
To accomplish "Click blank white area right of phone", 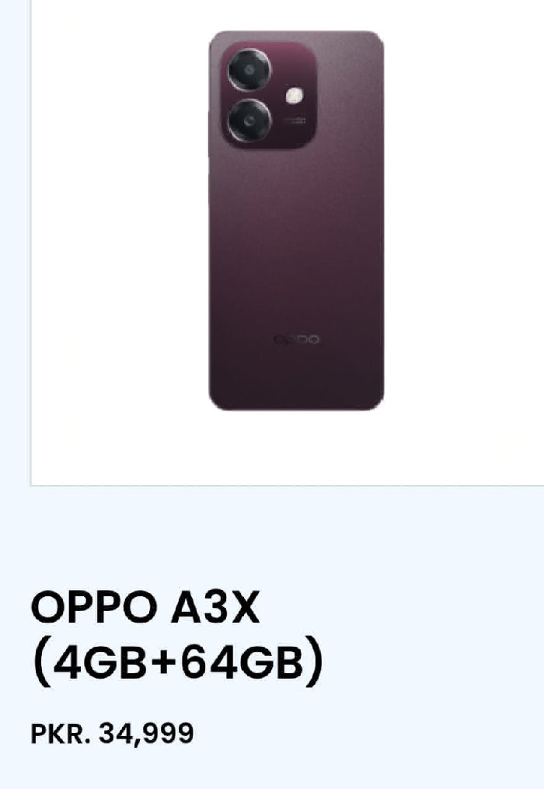I will pyautogui.click(x=464, y=221).
